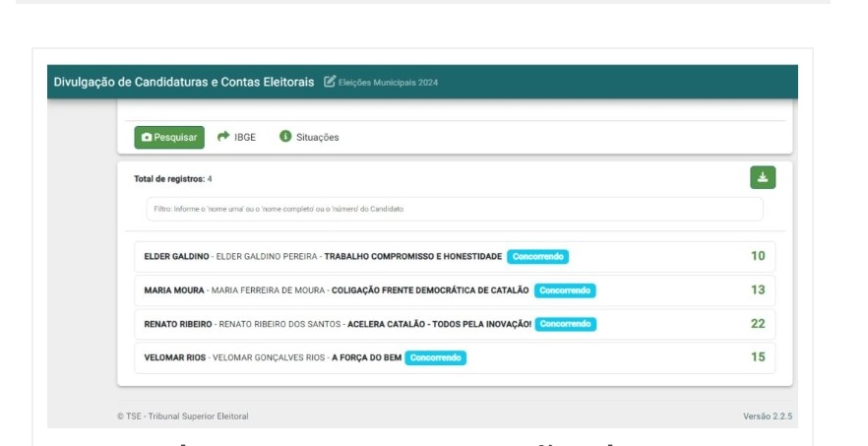Click Concorrendo badge for Velomar Rios
This screenshot has height=446, width=868.
point(436,357)
